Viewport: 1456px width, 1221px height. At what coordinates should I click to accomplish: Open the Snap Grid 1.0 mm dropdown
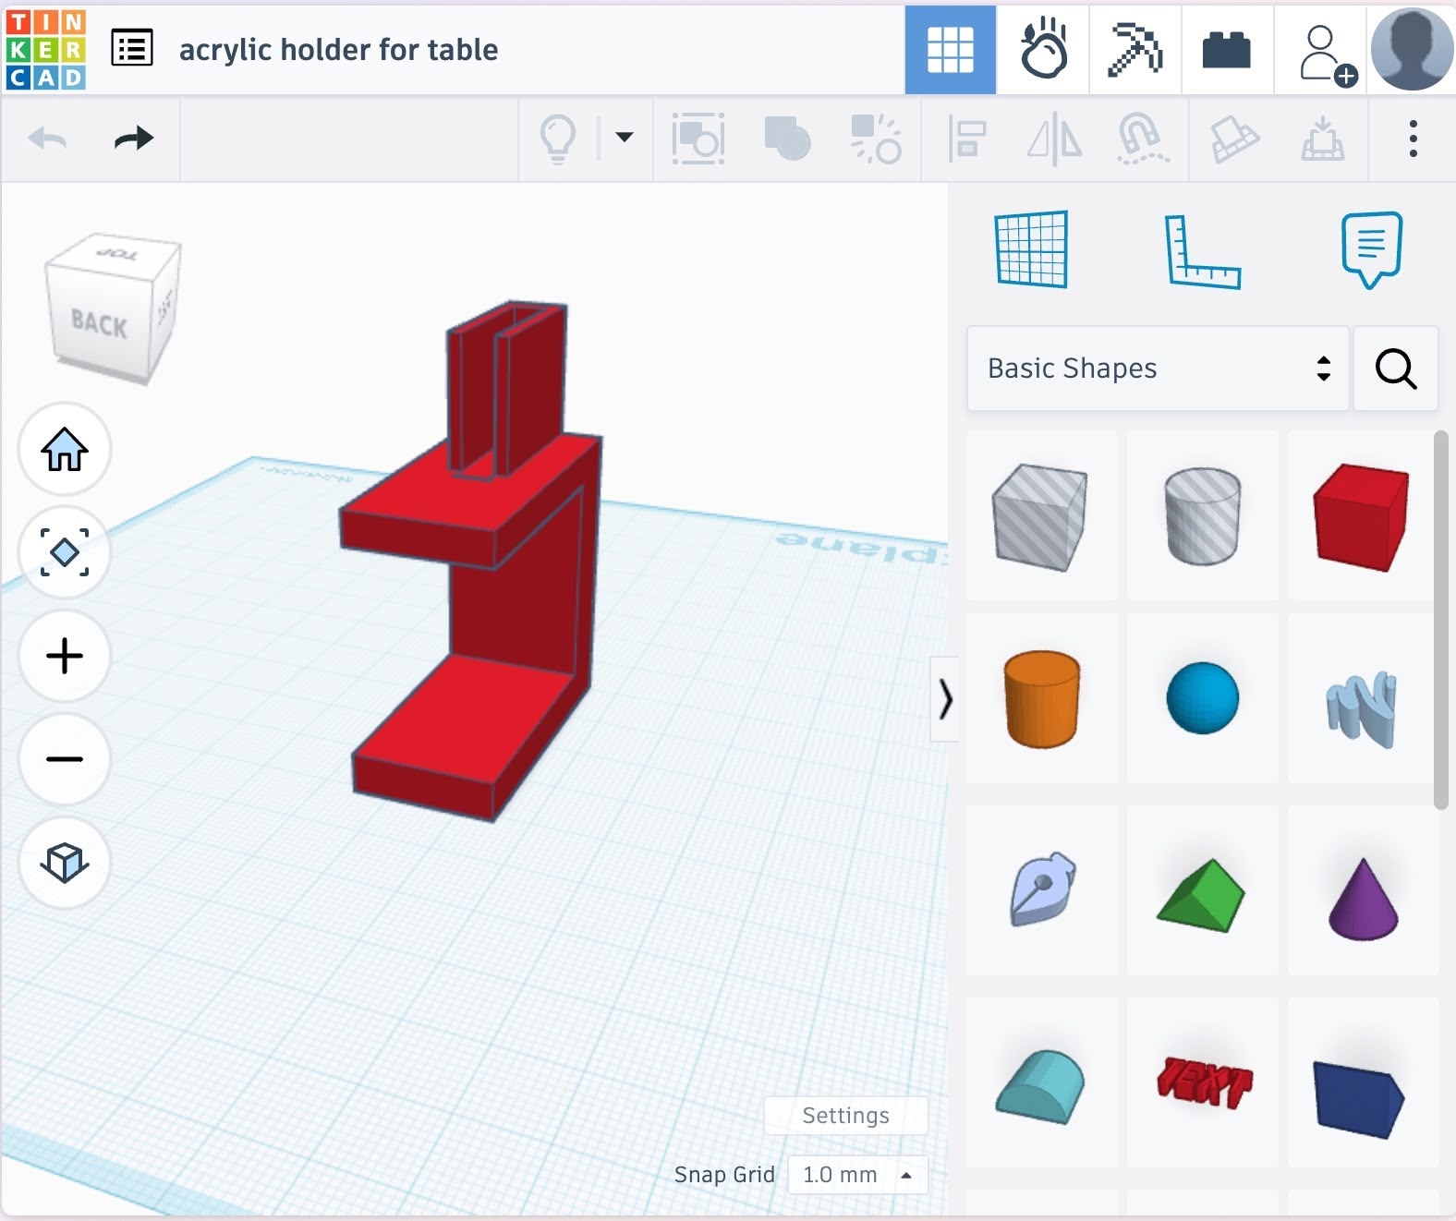pos(856,1175)
